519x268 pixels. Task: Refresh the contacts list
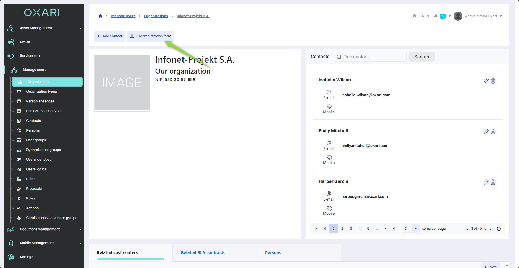(499, 229)
